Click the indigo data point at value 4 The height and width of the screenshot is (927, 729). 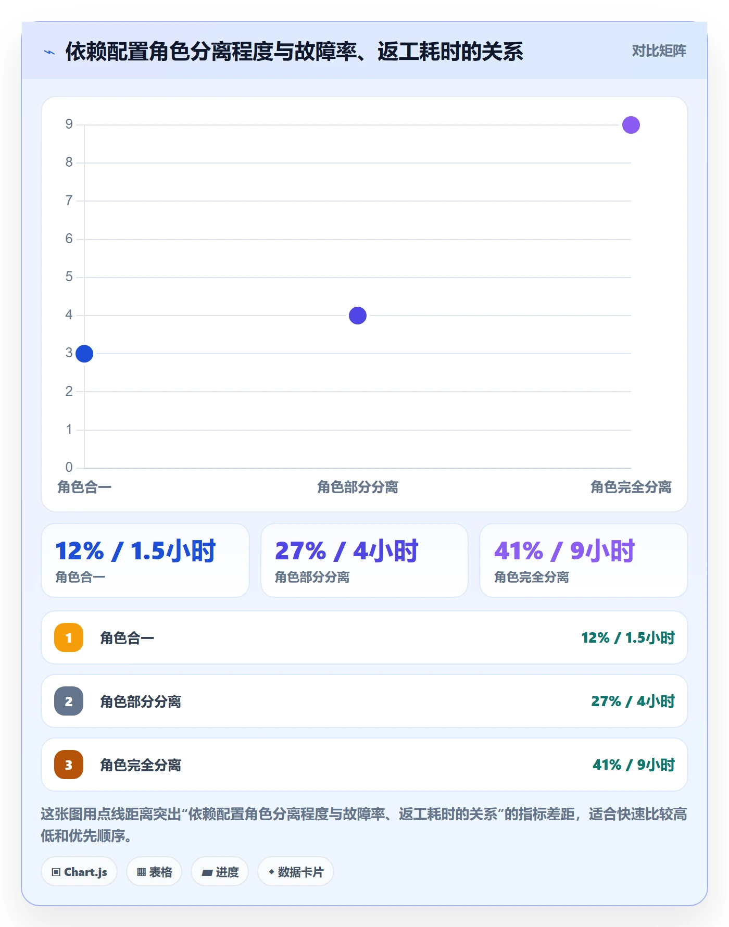[358, 316]
